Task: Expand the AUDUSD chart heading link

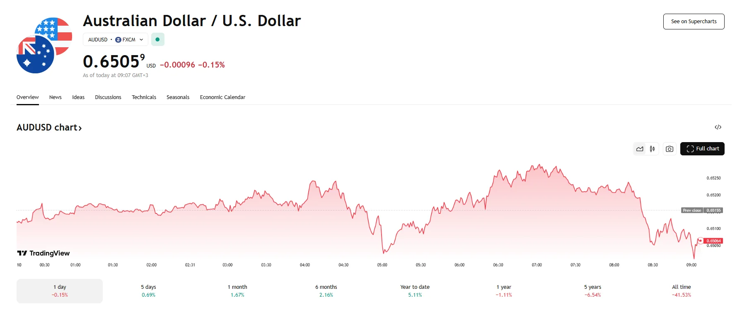Action: point(49,128)
